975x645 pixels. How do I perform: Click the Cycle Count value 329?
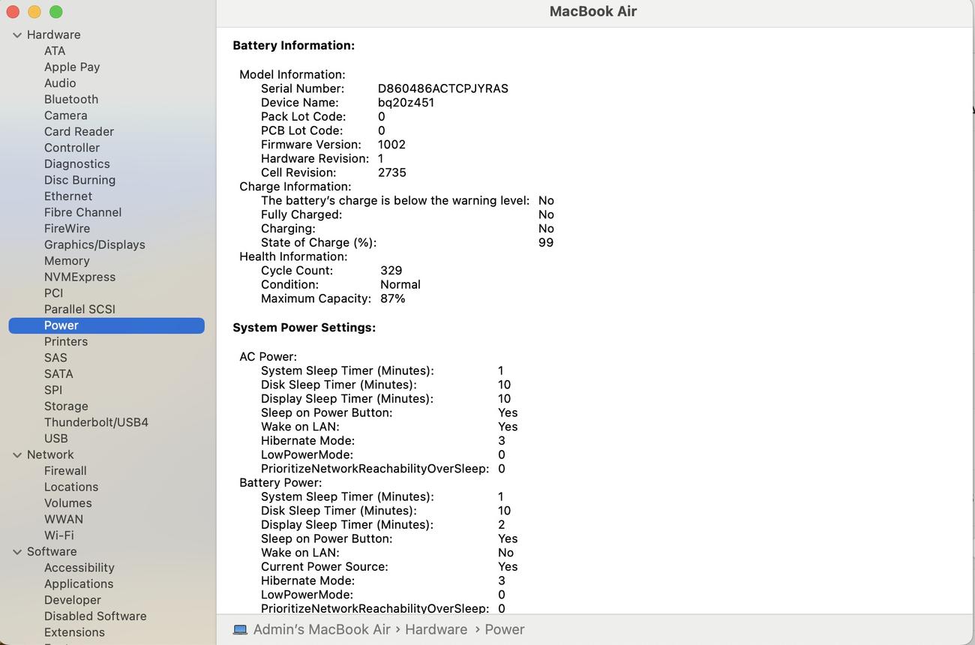pyautogui.click(x=391, y=271)
